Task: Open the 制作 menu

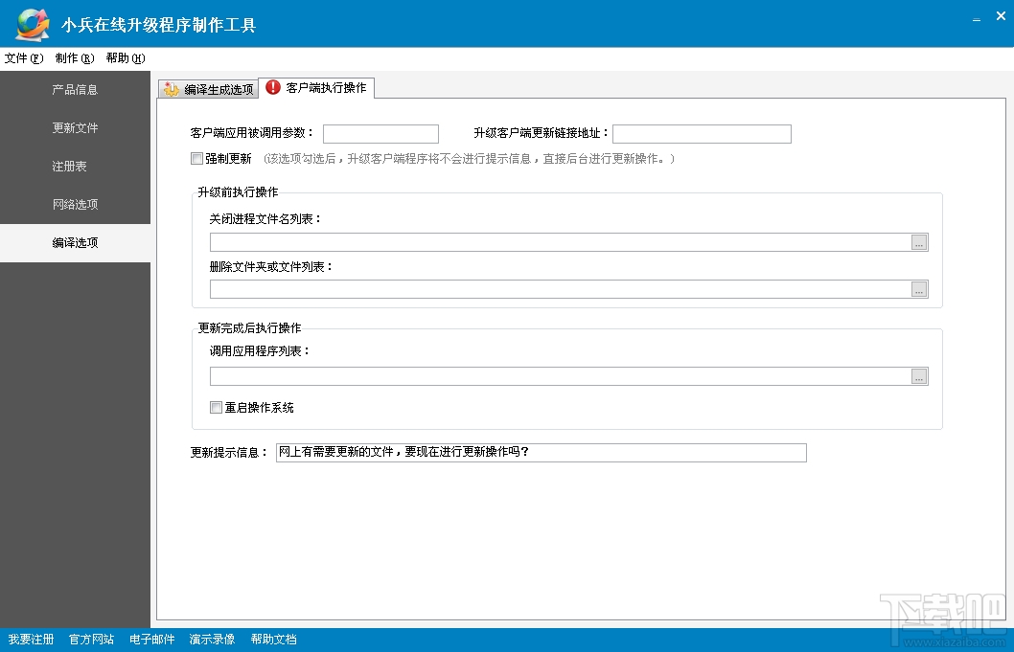Action: click(x=68, y=57)
